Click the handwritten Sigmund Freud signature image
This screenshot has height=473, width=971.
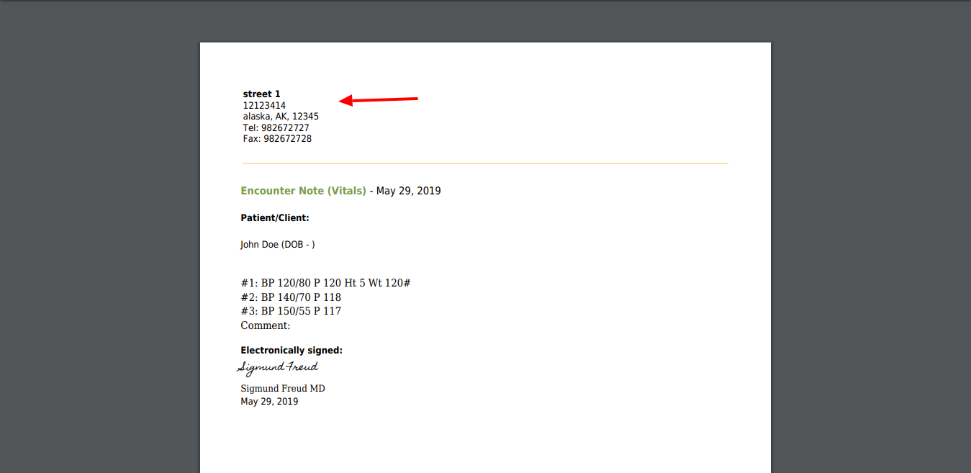point(277,368)
